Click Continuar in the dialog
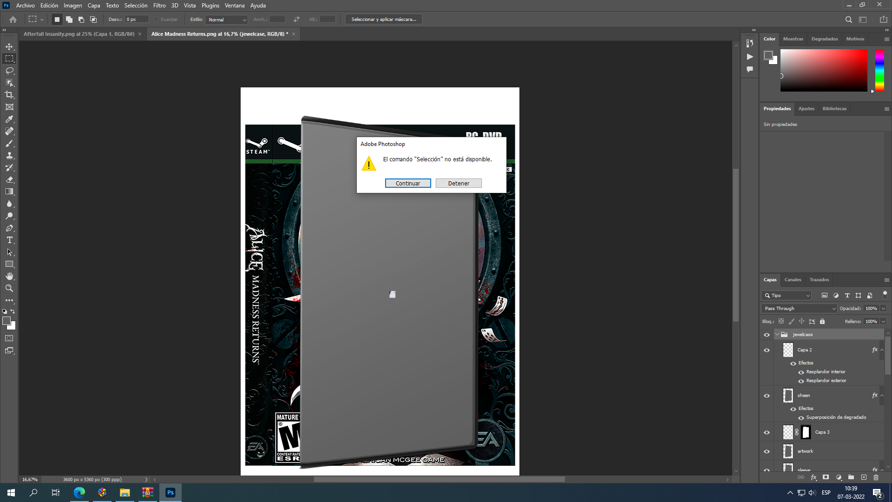The height and width of the screenshot is (502, 892). pyautogui.click(x=408, y=184)
